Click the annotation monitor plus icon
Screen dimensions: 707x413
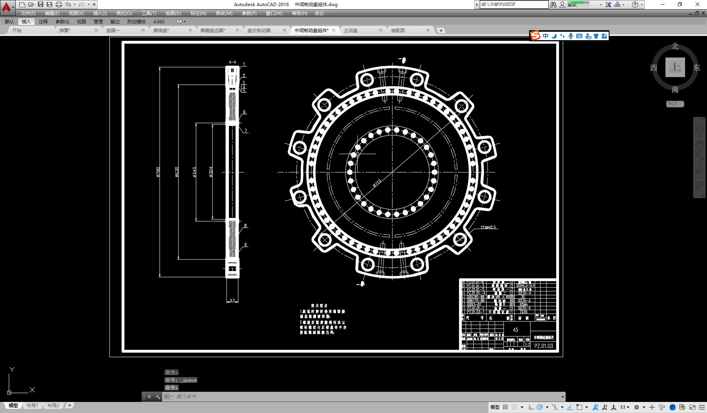point(652,407)
